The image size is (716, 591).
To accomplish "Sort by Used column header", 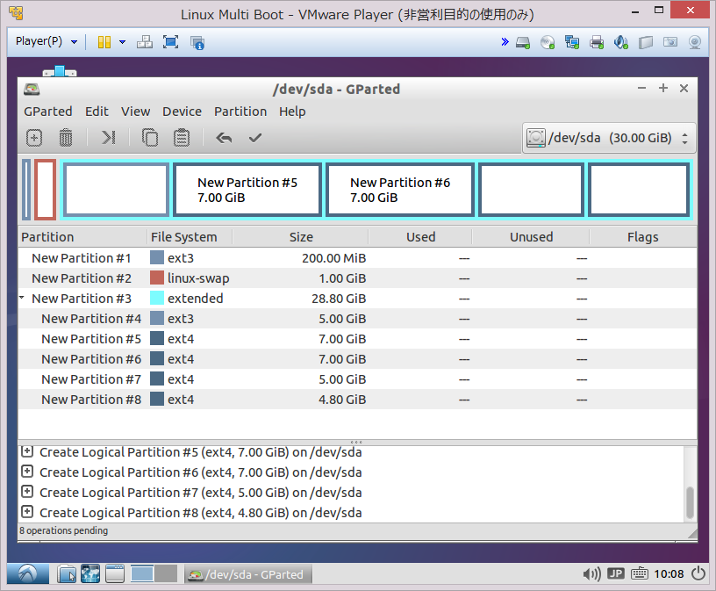I will [x=420, y=237].
